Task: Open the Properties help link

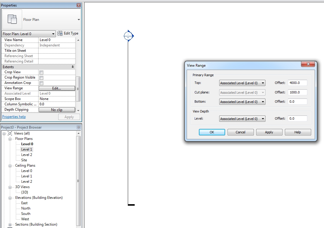Action: coord(14,117)
